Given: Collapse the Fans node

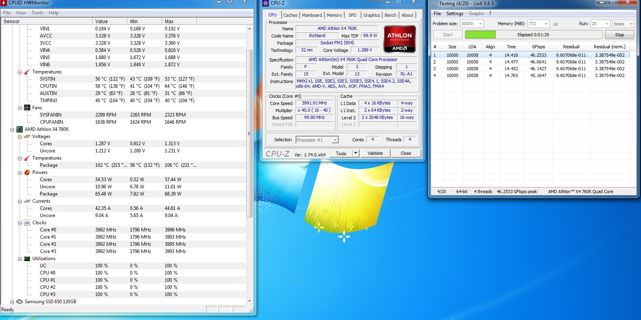Looking at the screenshot, I should [20, 108].
